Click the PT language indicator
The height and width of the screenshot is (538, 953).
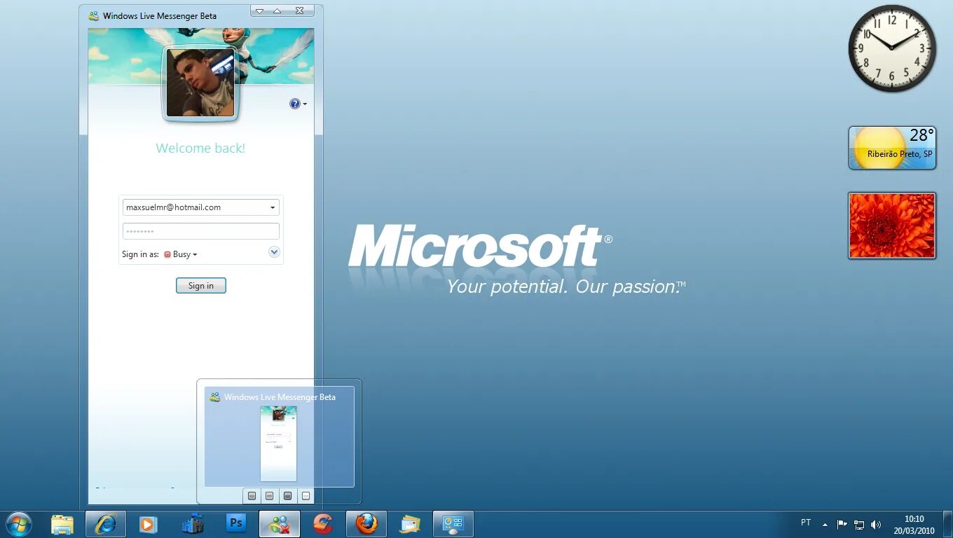pos(806,523)
